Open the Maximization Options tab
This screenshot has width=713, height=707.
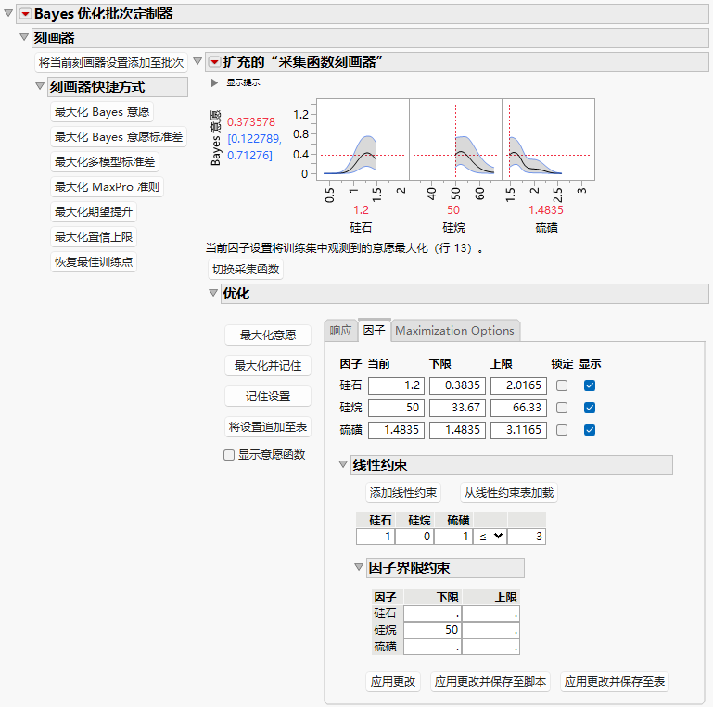(454, 331)
